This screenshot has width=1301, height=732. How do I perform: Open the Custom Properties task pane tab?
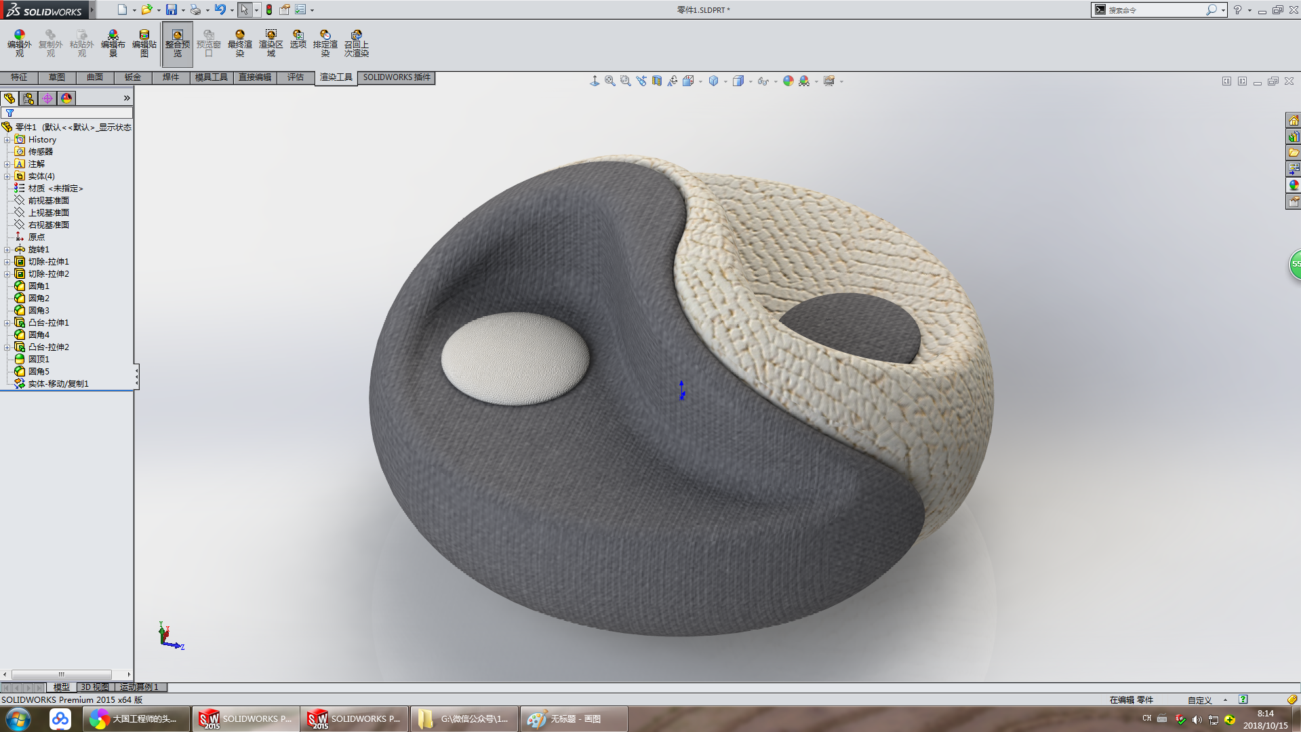point(1294,201)
